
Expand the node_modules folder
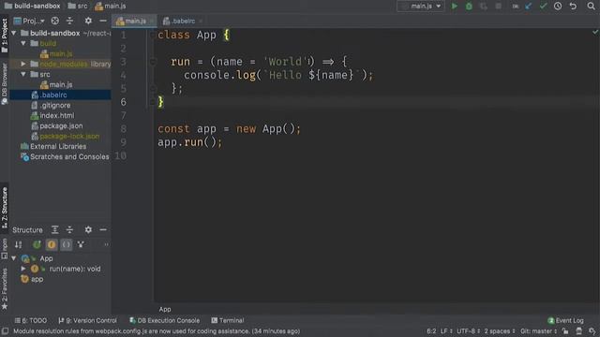[23, 64]
